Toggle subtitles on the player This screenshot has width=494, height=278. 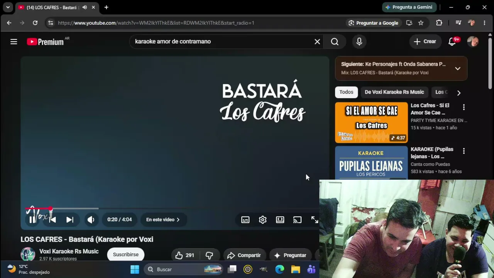(x=245, y=220)
